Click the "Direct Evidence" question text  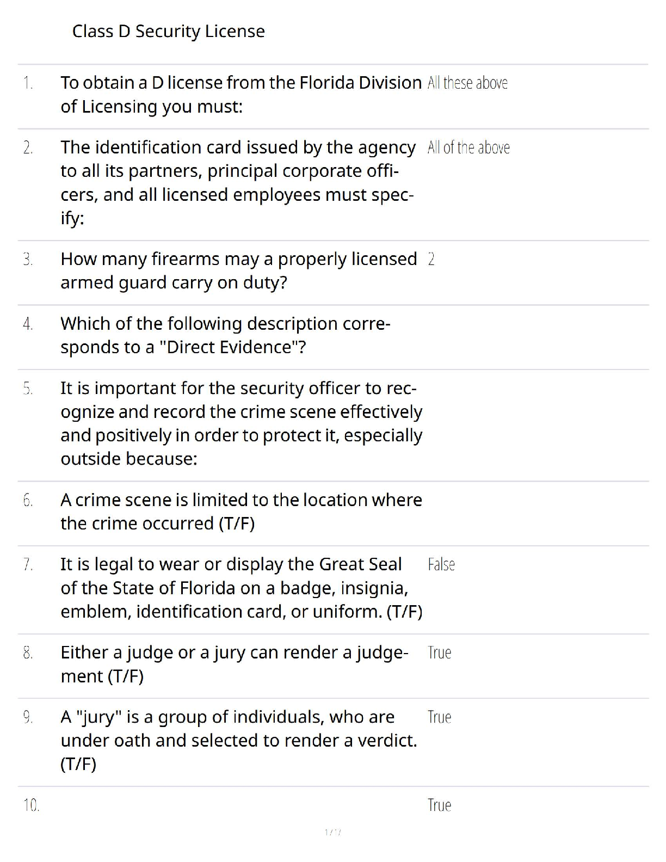tap(225, 335)
